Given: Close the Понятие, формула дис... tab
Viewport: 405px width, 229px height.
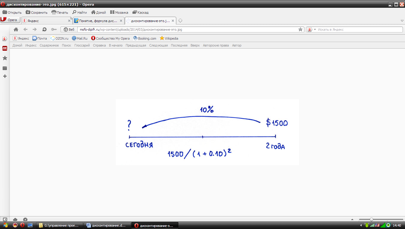Looking at the screenshot, I should [x=121, y=21].
